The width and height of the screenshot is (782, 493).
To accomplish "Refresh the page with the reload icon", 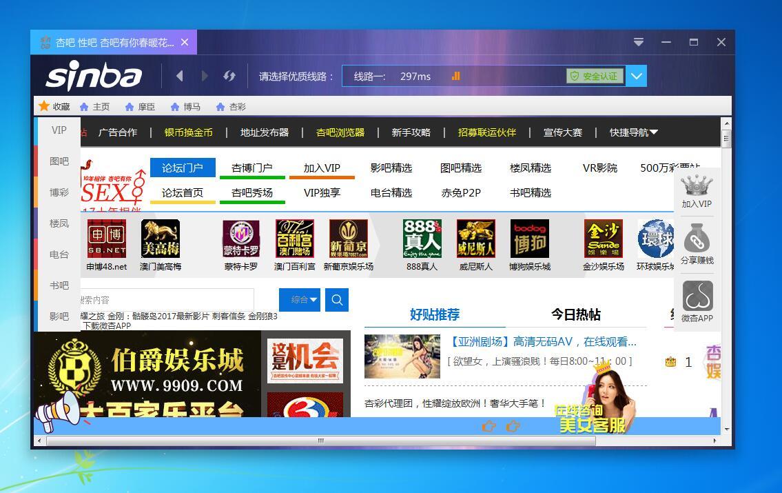I will (x=229, y=77).
